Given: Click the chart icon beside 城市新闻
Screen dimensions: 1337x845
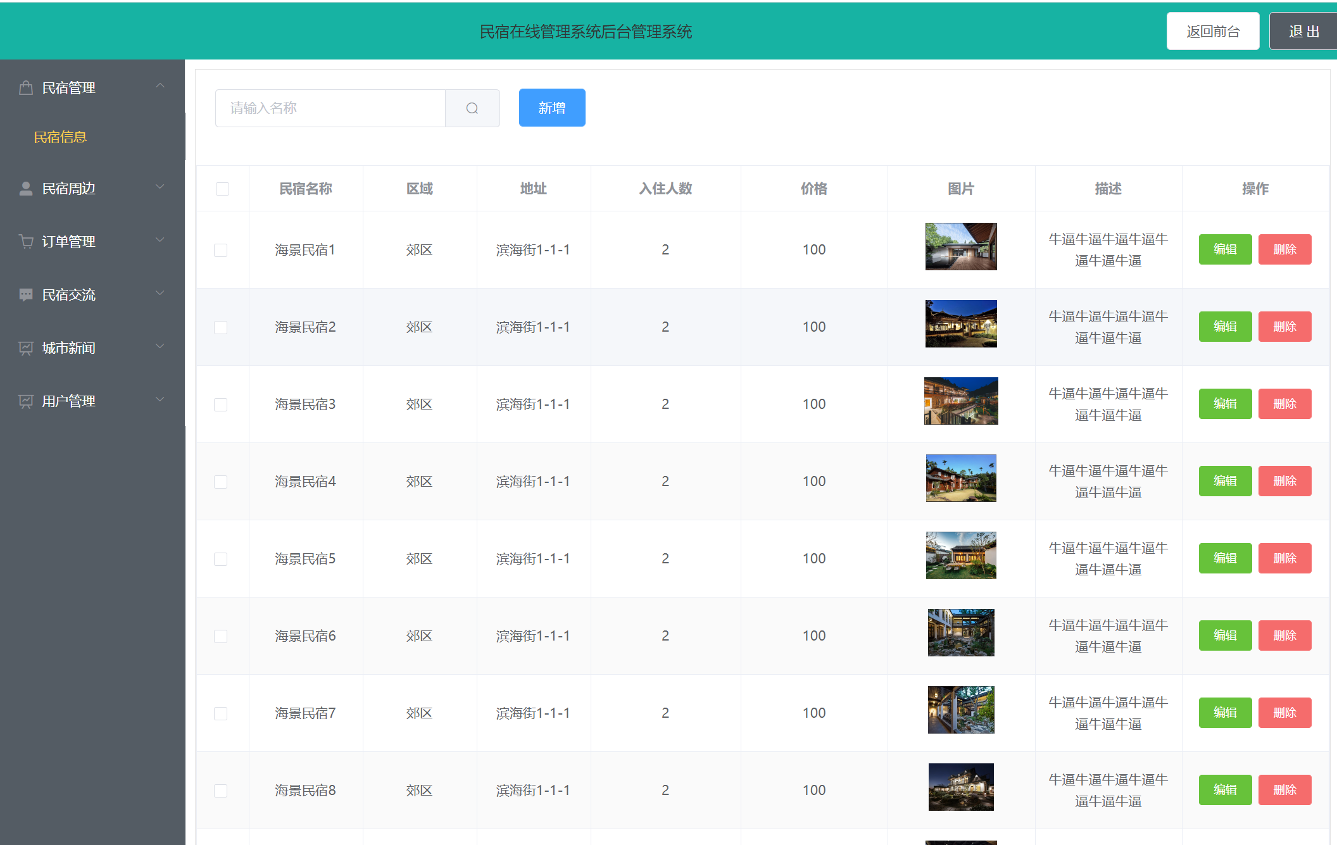Looking at the screenshot, I should [26, 348].
